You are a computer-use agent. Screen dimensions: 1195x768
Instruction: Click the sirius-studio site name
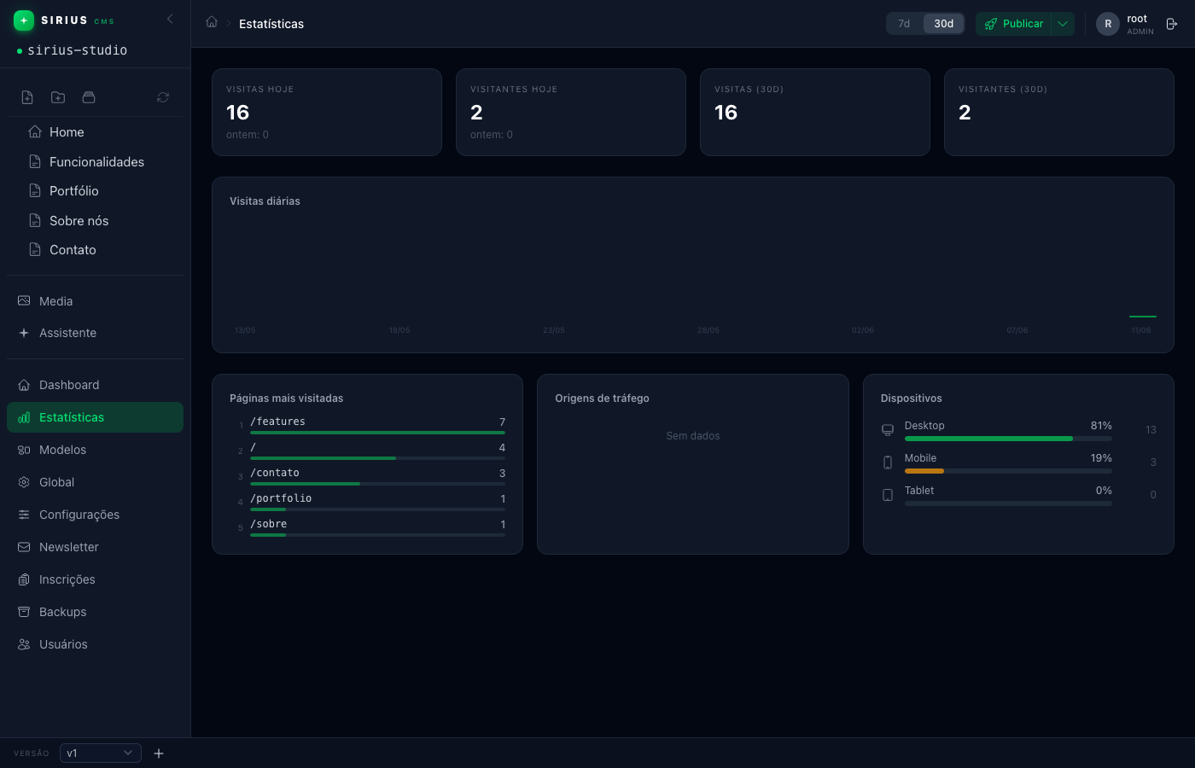point(77,50)
